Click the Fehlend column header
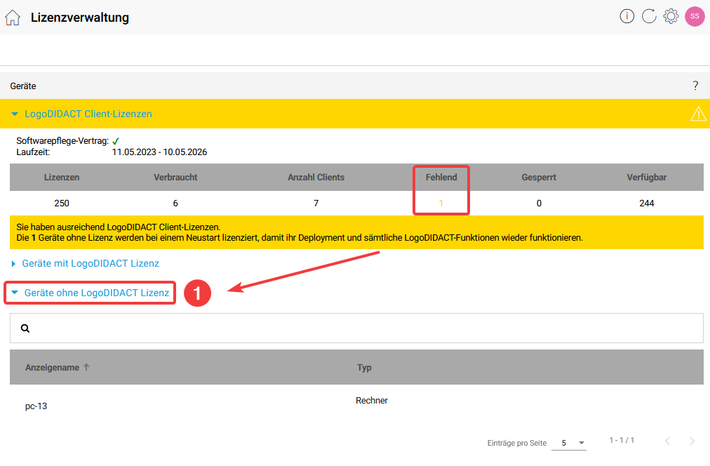The width and height of the screenshot is (710, 466). point(441,178)
